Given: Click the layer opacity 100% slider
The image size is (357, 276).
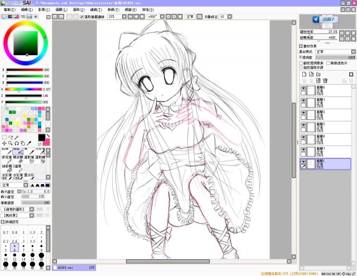Looking at the screenshot, I should [335, 57].
